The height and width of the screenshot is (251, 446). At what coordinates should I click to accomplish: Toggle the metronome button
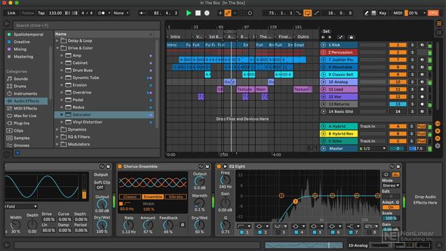pos(102,13)
